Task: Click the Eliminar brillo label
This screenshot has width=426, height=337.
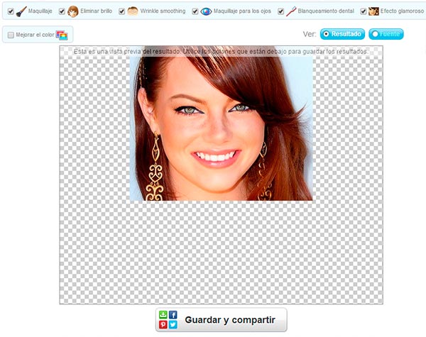Action: pyautogui.click(x=96, y=11)
